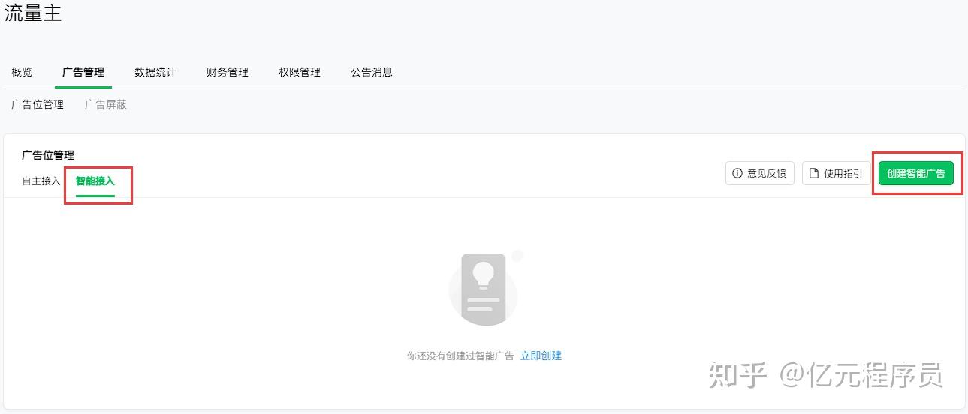Switch to the 数据统计 tab

pos(155,72)
